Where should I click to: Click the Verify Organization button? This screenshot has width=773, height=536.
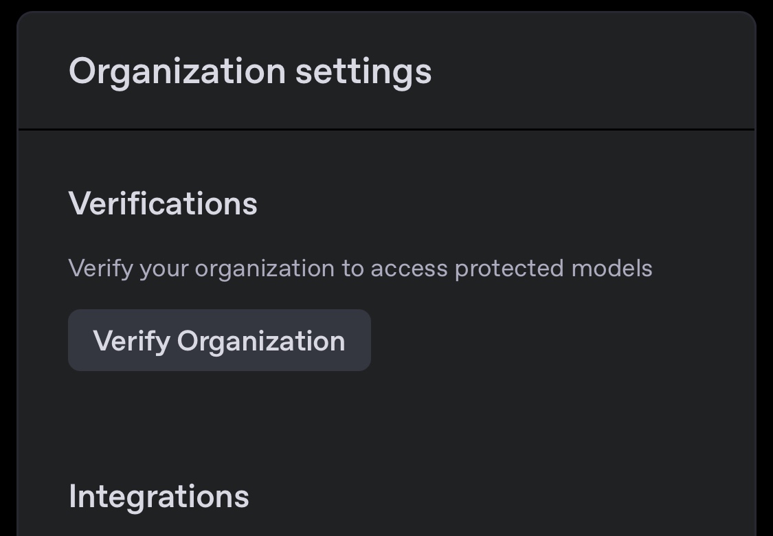(219, 340)
